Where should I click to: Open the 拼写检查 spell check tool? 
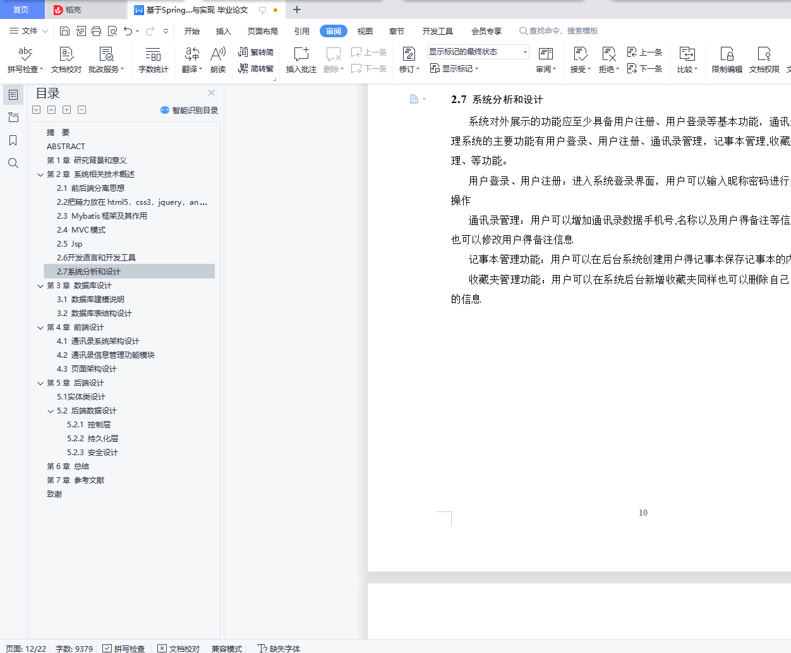pyautogui.click(x=25, y=60)
